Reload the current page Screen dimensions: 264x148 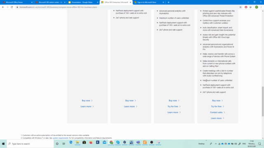(12, 7)
